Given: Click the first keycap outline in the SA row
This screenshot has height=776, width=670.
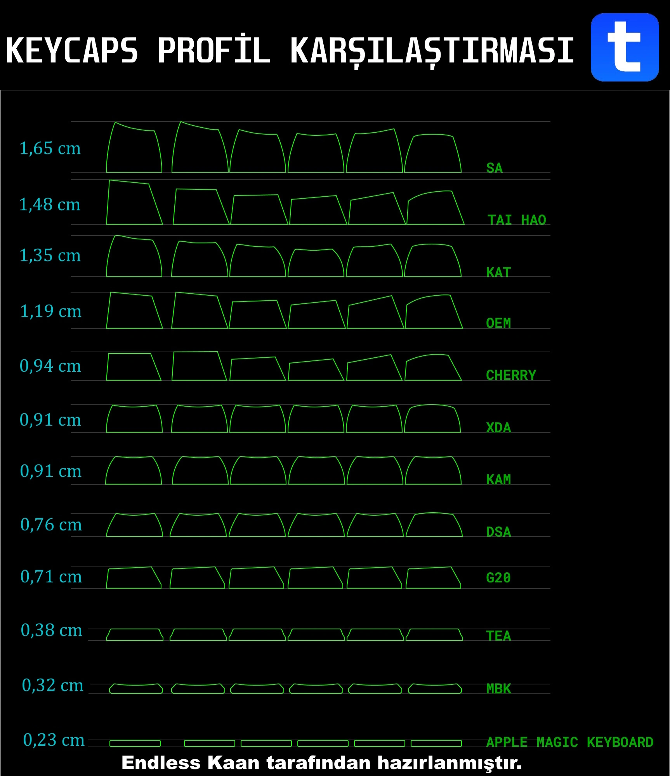Looking at the screenshot, I should 134,147.
